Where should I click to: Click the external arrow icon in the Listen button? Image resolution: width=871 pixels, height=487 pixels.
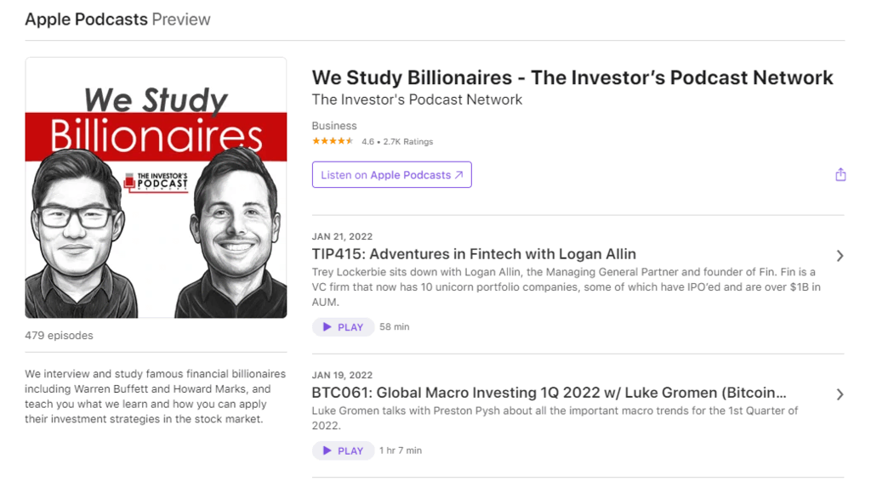(x=459, y=175)
